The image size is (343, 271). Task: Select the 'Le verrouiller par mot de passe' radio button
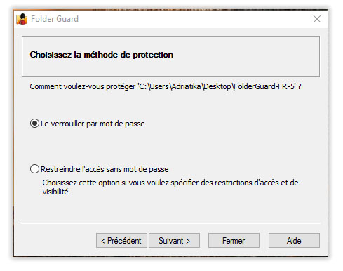pos(34,124)
